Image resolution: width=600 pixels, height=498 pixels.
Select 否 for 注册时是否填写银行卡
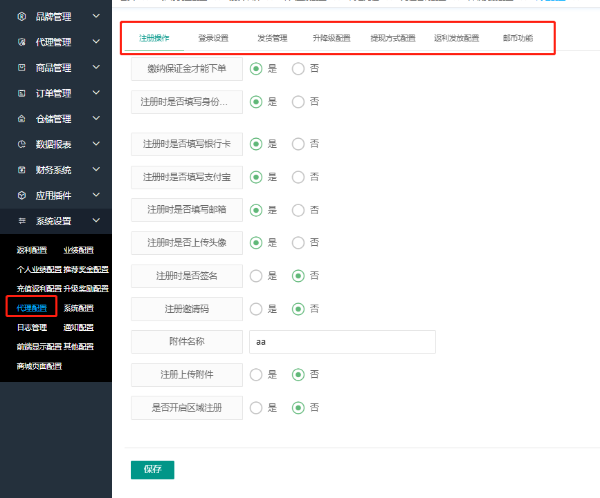click(x=298, y=144)
